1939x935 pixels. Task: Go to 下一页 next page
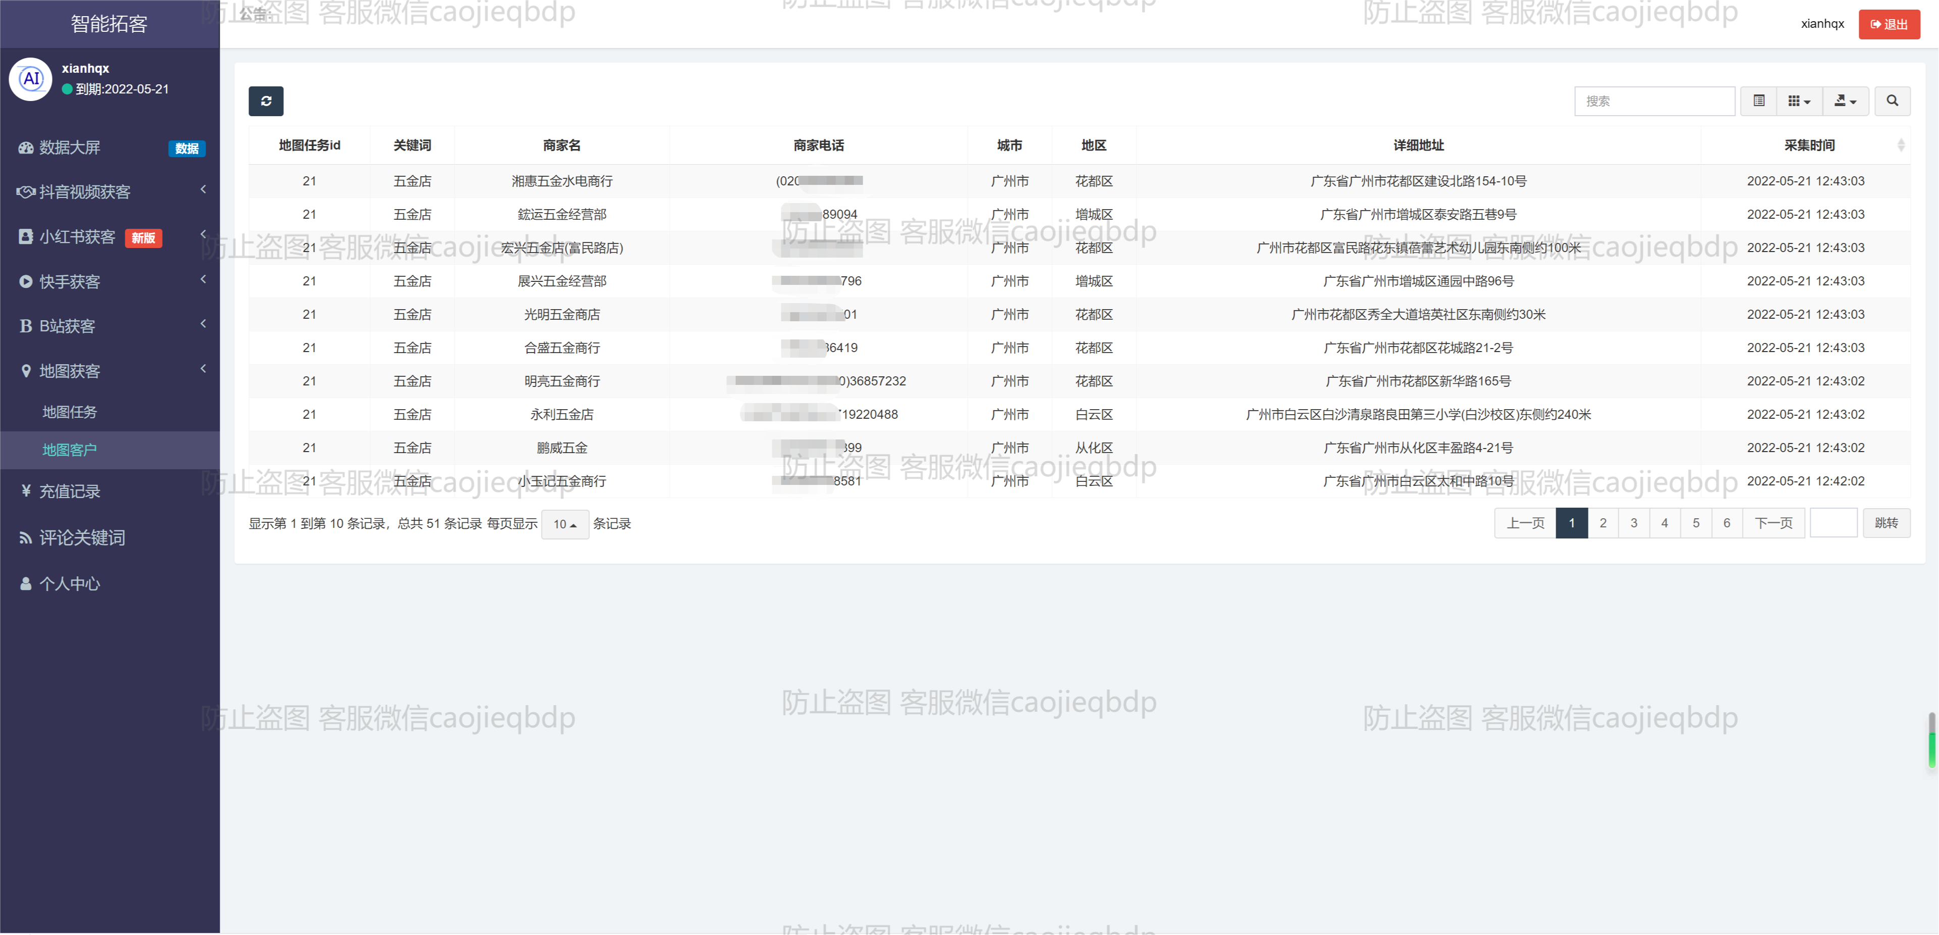[1773, 523]
